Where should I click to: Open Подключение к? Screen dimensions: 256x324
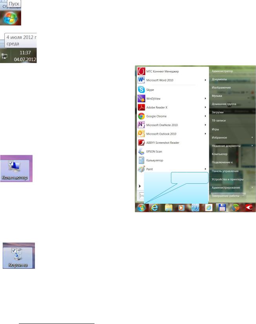point(222,162)
